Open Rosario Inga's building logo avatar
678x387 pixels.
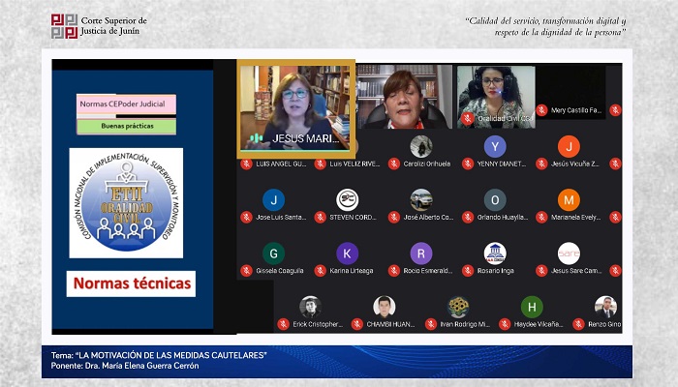click(x=495, y=253)
